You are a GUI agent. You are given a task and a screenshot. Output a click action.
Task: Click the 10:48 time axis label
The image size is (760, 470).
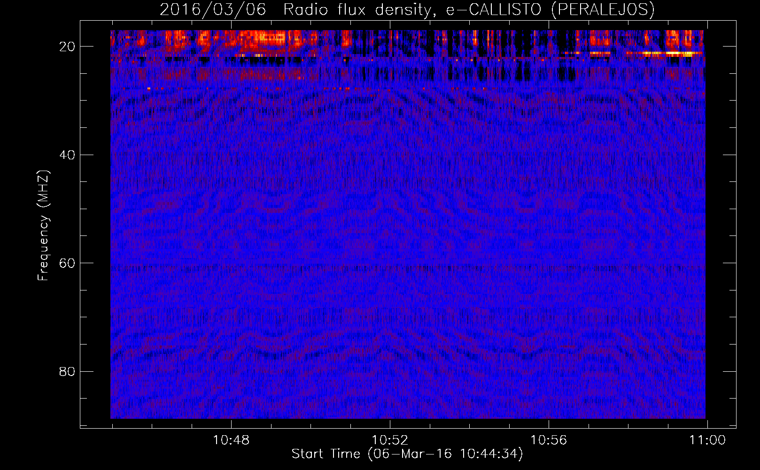pyautogui.click(x=231, y=440)
